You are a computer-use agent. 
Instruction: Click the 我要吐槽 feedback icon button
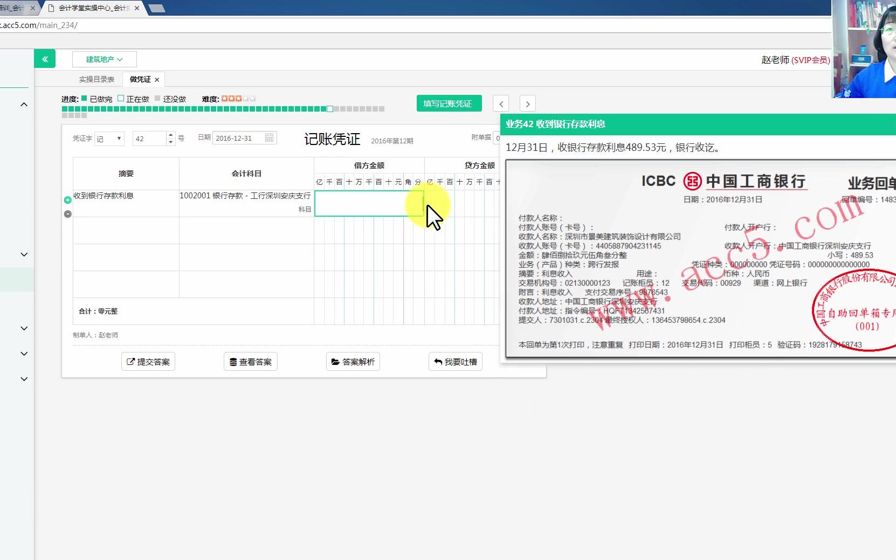point(455,362)
